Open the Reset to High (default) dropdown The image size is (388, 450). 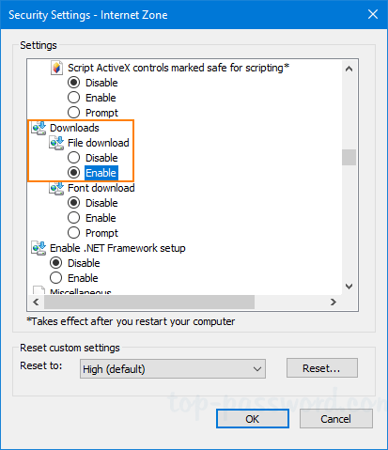pyautogui.click(x=173, y=369)
